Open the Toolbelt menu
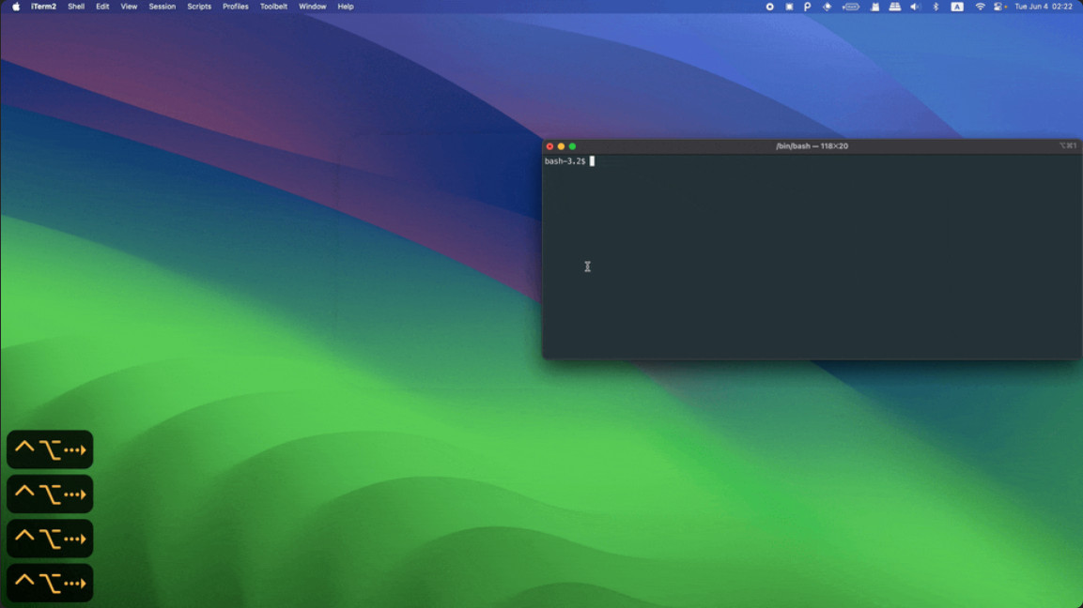 (273, 7)
